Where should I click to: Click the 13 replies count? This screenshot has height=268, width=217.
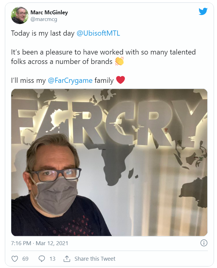point(52,259)
